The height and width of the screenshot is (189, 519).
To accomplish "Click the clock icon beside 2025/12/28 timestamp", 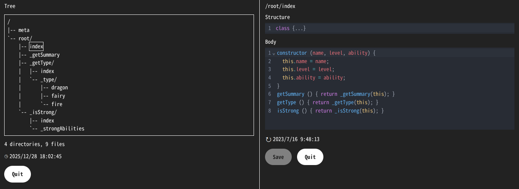I will pyautogui.click(x=6, y=156).
